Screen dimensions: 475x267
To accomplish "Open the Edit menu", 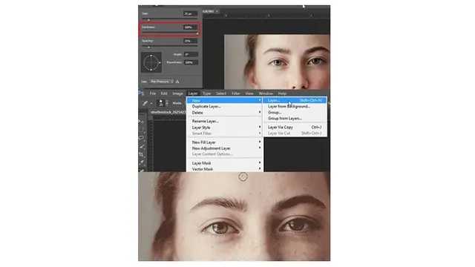I will (164, 93).
